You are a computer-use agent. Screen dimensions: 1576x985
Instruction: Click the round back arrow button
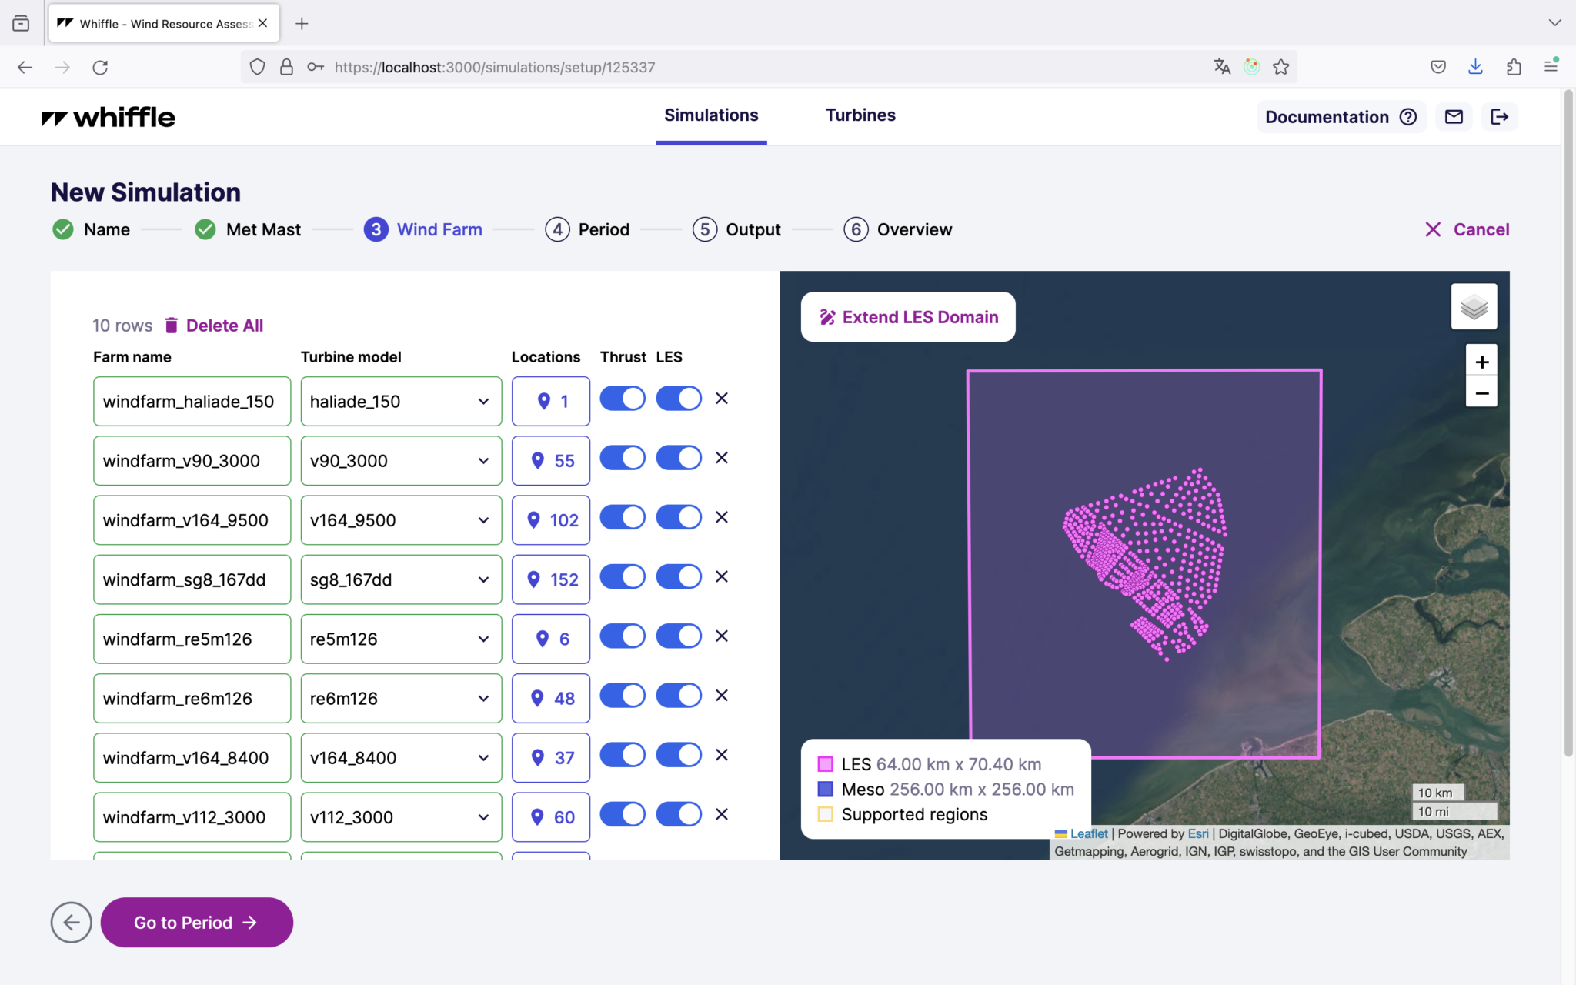(71, 922)
